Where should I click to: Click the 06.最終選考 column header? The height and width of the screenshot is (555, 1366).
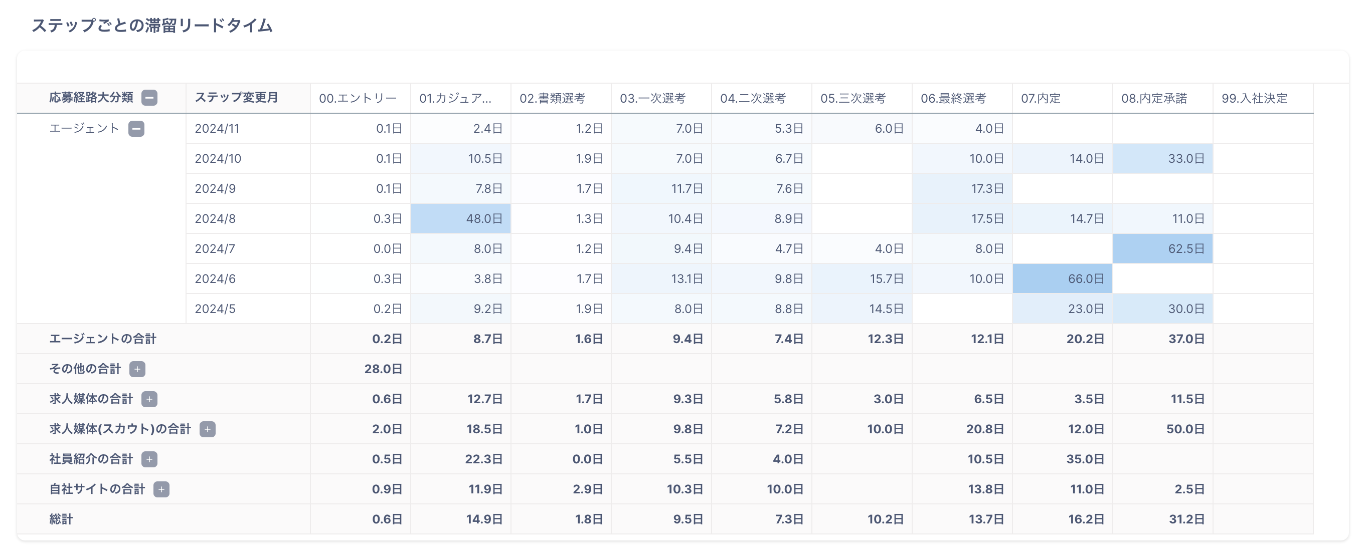[x=953, y=99]
